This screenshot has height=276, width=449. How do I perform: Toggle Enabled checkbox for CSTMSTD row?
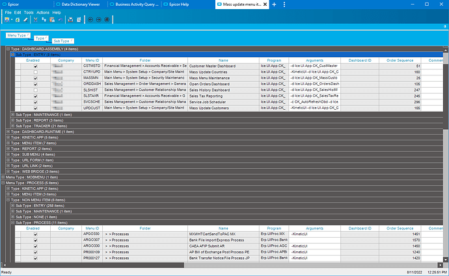[36, 66]
